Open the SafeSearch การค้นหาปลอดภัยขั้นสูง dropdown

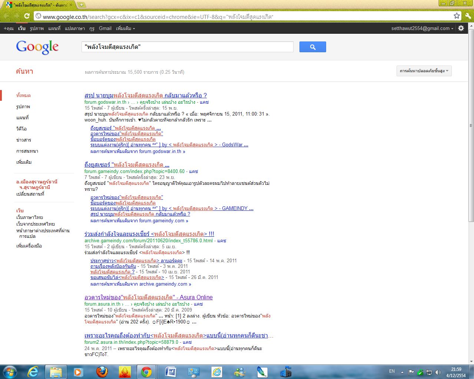(424, 71)
